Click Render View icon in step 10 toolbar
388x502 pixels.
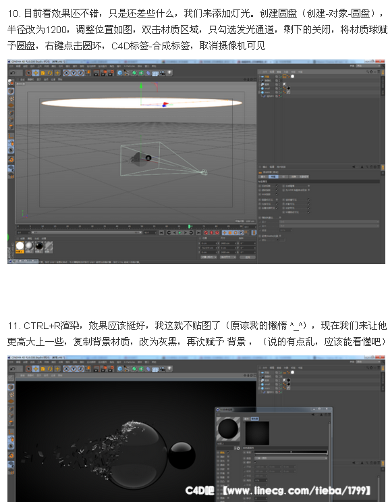[x=96, y=73]
